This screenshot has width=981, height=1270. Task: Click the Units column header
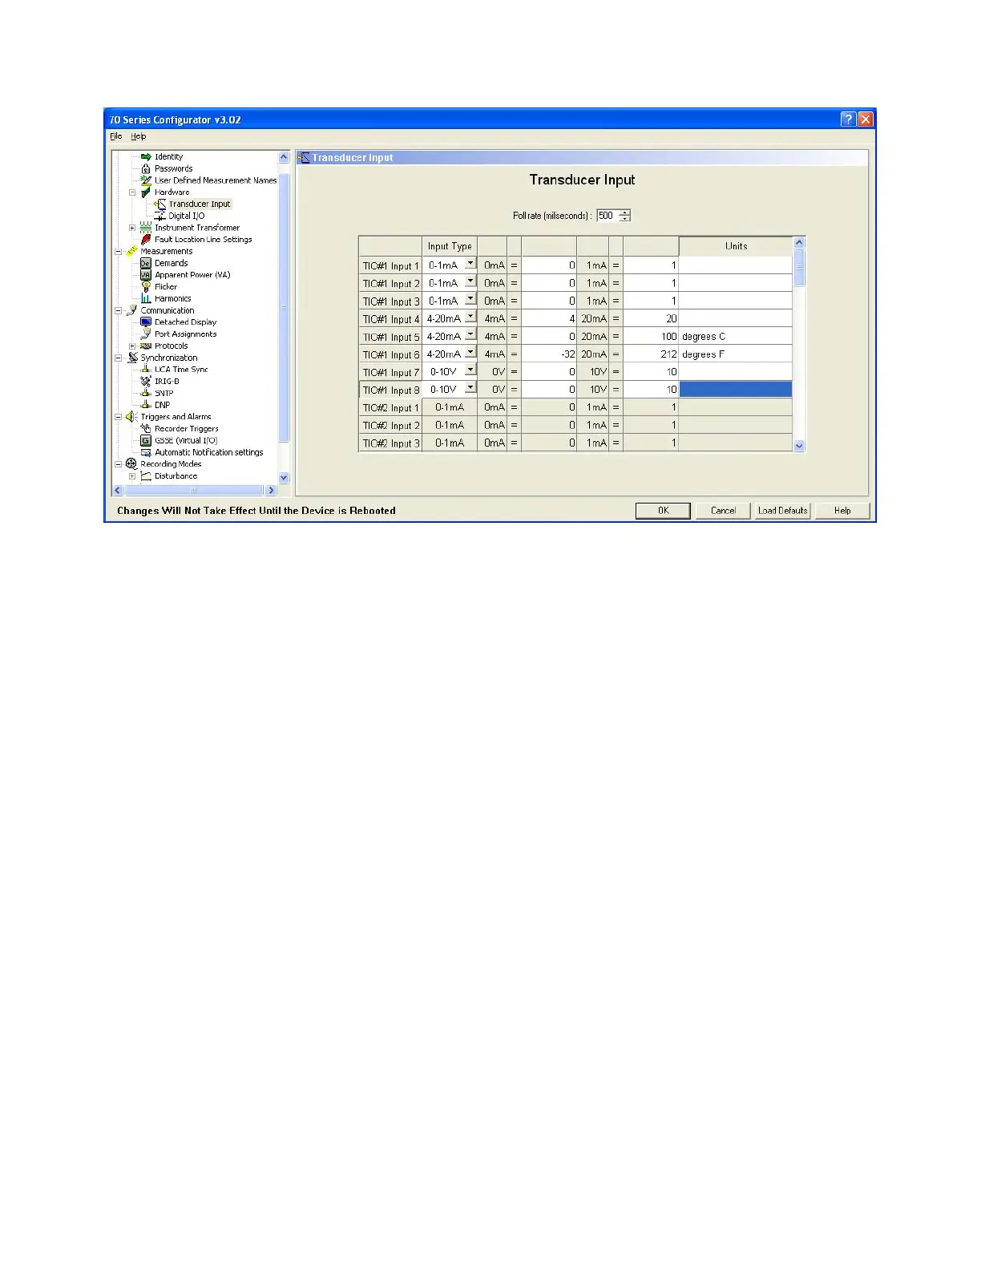(736, 246)
